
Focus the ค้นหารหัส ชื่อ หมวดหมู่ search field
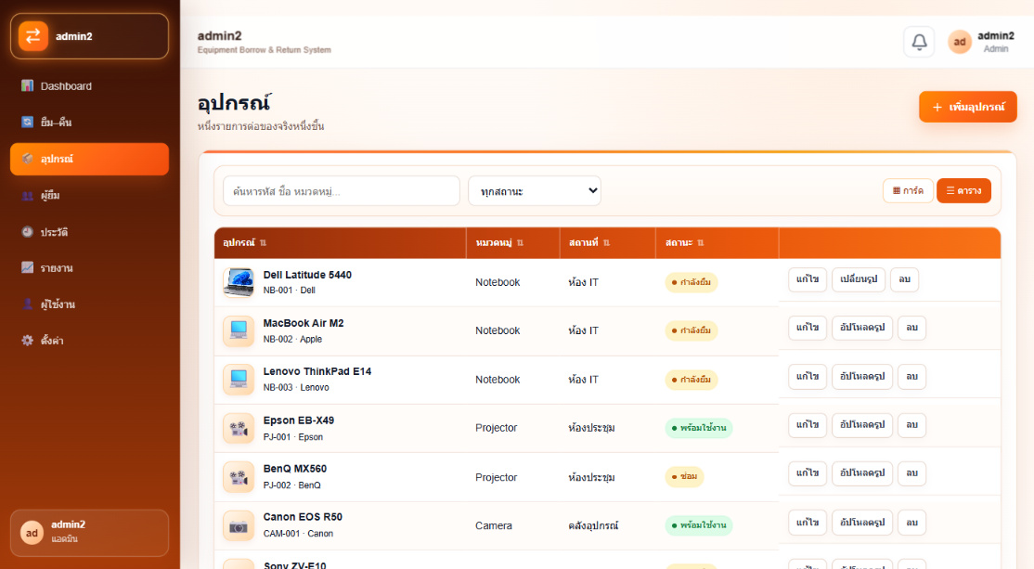point(342,191)
